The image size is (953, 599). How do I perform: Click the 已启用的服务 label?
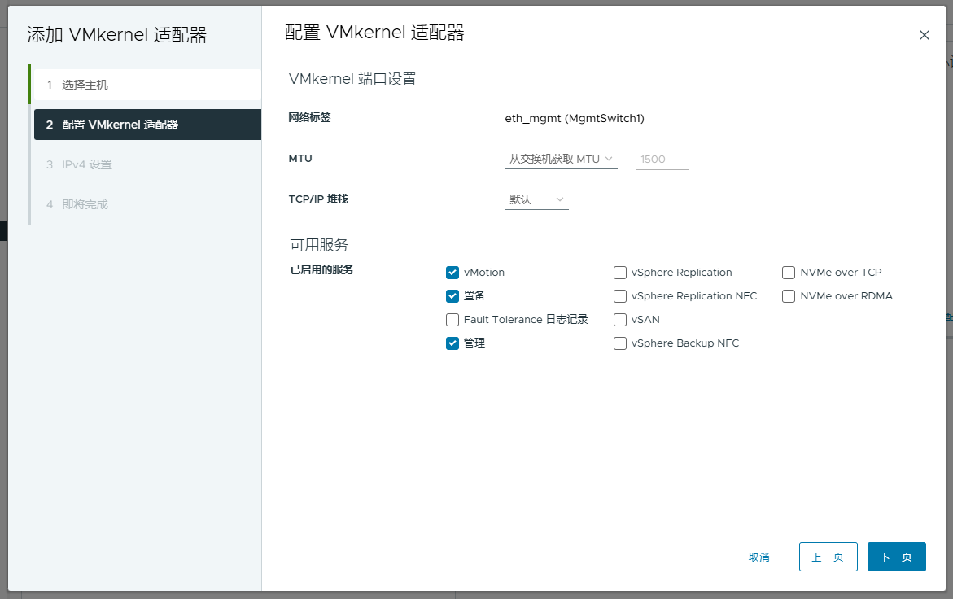click(x=321, y=269)
